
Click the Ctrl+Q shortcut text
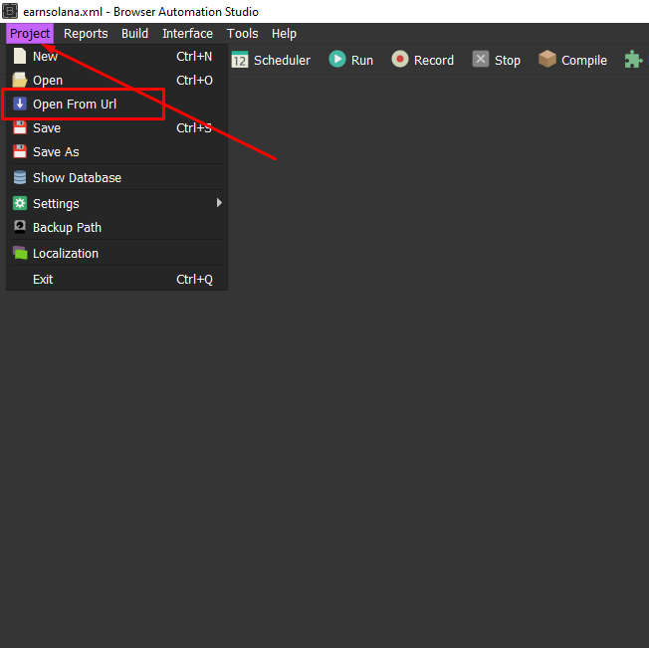194,280
